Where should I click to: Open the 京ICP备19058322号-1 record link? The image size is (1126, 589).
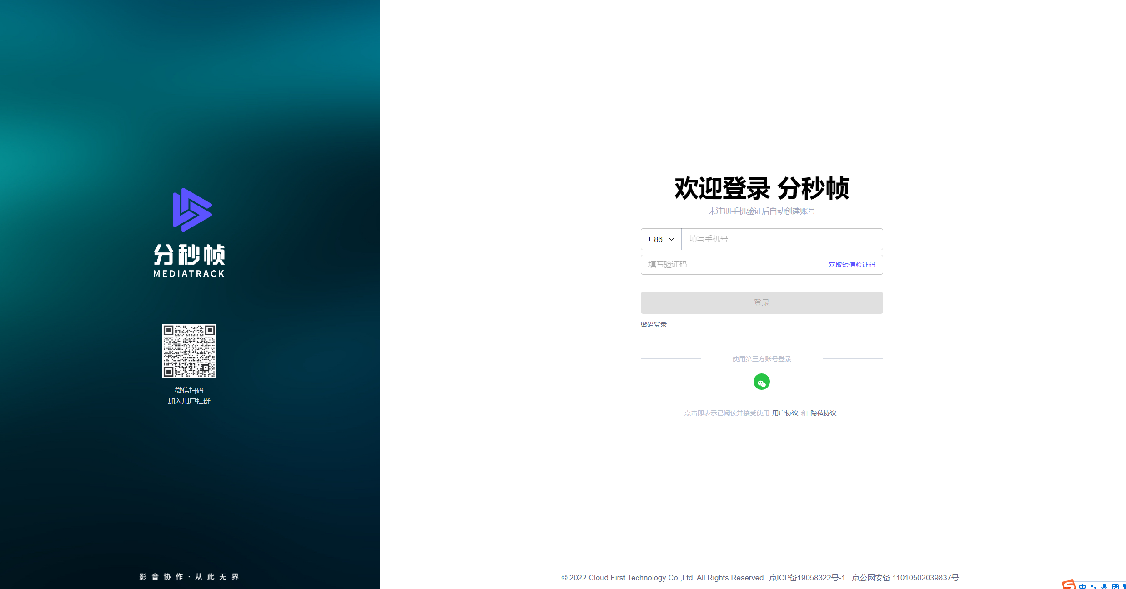tap(807, 578)
